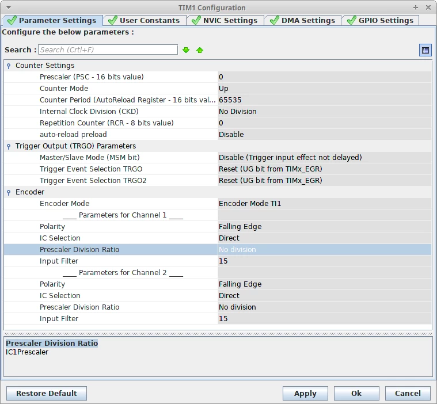This screenshot has width=437, height=404.
Task: Open Trigger Event Selection TRGO2 value
Action: pos(325,181)
